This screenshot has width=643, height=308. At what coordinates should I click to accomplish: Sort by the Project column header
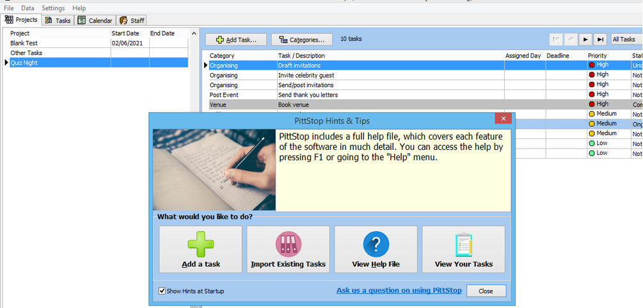click(x=60, y=33)
